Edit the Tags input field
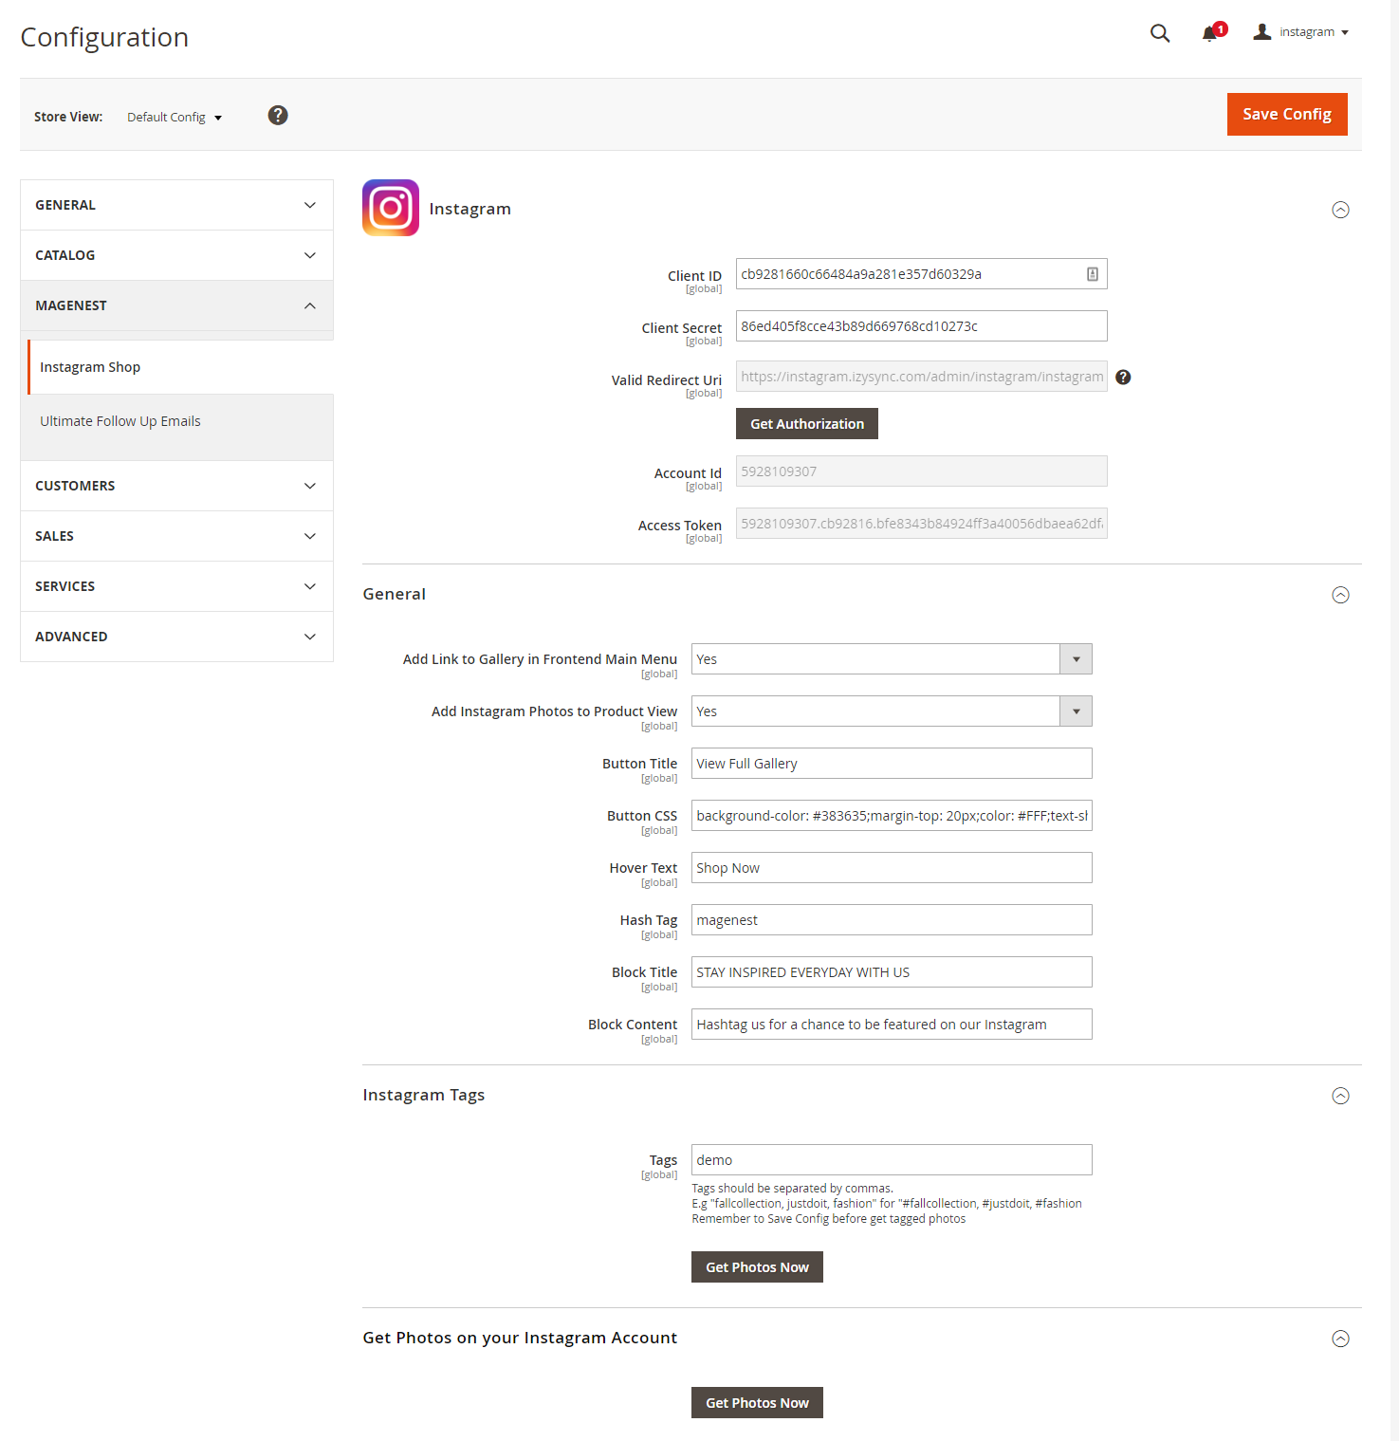 [892, 1160]
